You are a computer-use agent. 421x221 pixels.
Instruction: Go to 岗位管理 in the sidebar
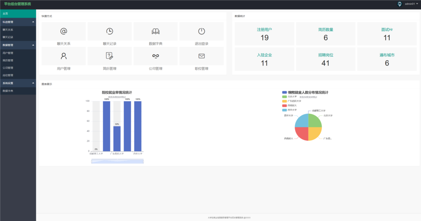(x=8, y=75)
